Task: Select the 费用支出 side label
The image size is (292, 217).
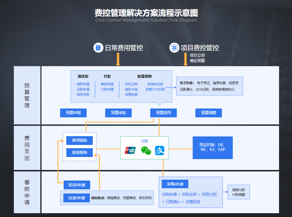Action: point(27,148)
